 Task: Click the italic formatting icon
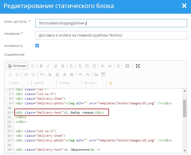(x=48, y=66)
